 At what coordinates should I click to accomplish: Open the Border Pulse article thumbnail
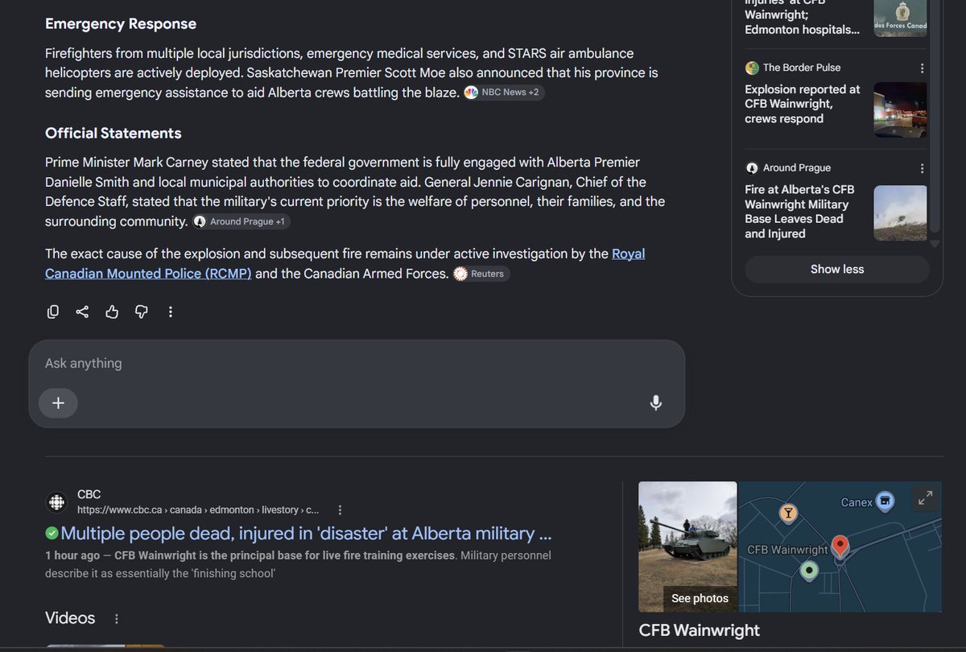pyautogui.click(x=901, y=109)
